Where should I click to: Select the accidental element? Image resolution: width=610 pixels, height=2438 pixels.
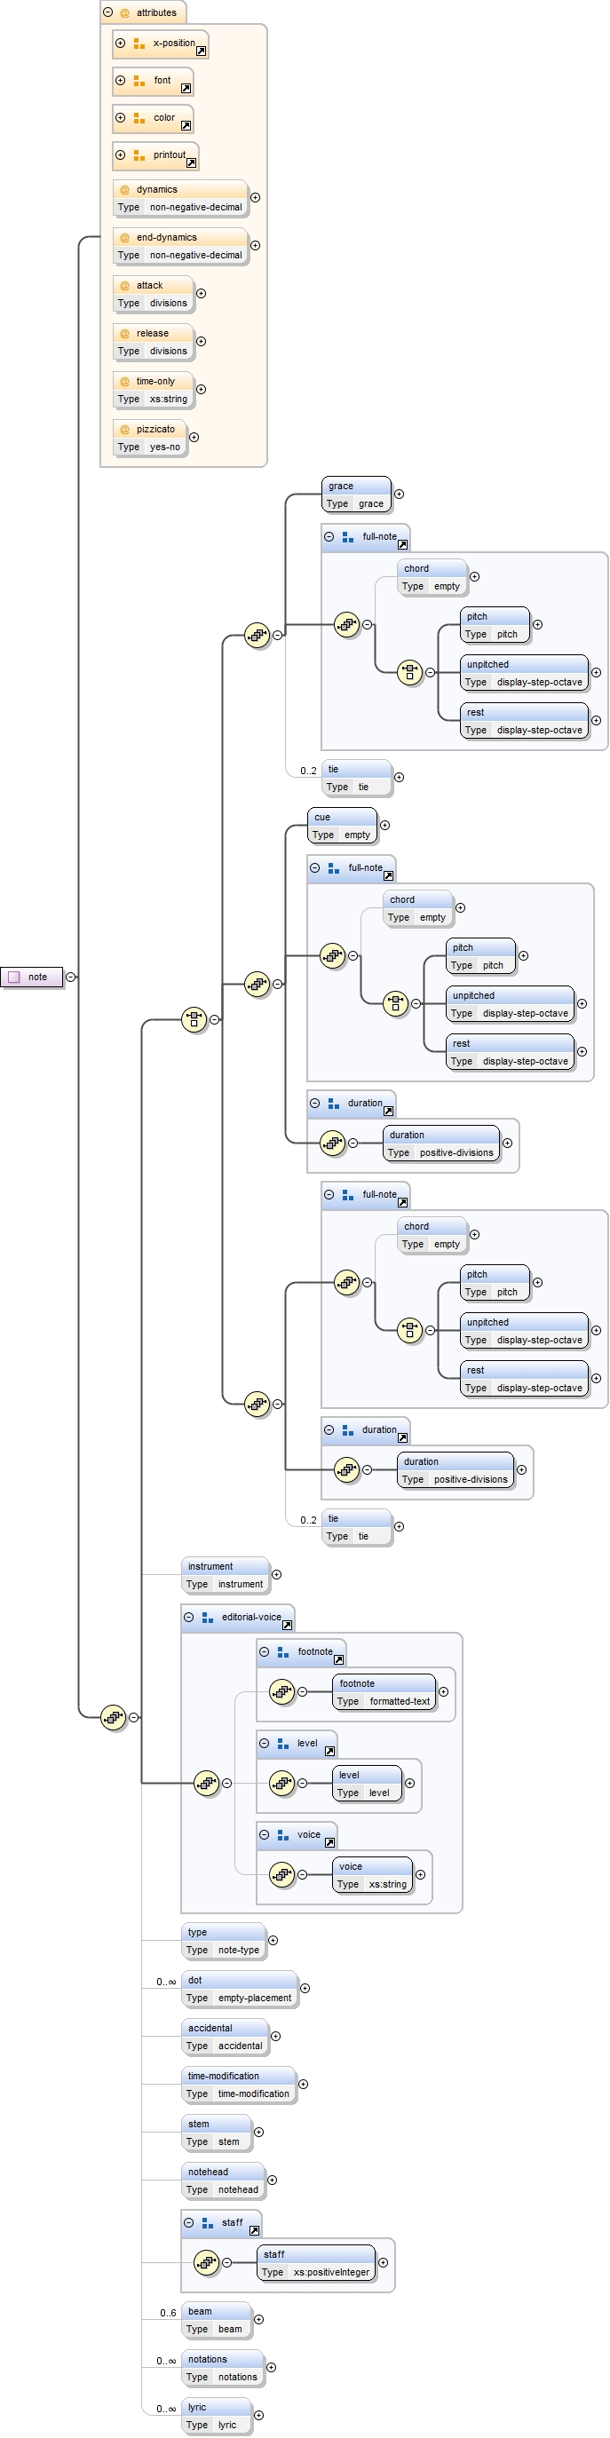(x=226, y=2037)
